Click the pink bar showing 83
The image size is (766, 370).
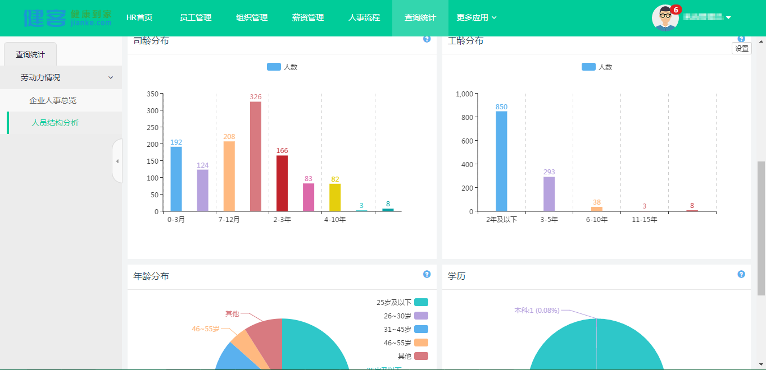pos(309,197)
